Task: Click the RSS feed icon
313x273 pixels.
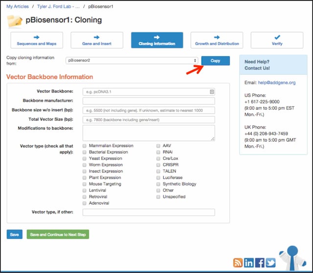Action: click(x=238, y=263)
